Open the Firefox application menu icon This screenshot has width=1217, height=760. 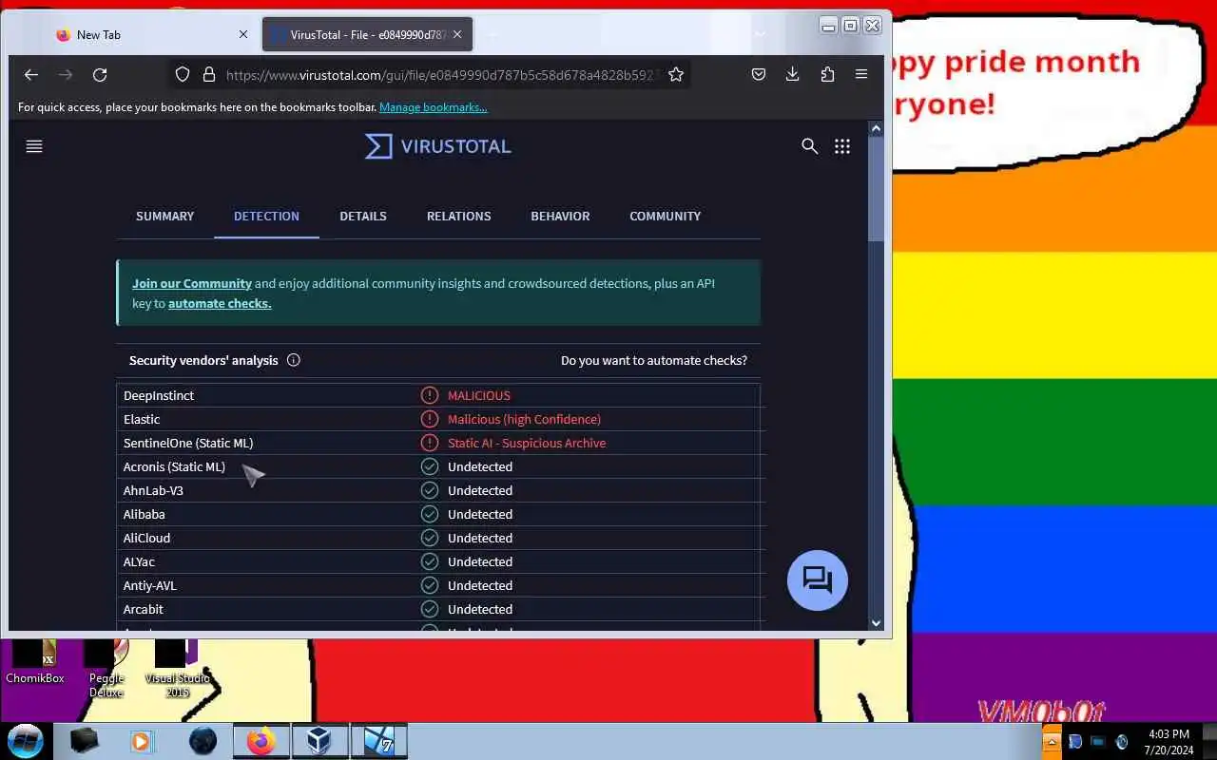[x=861, y=74]
